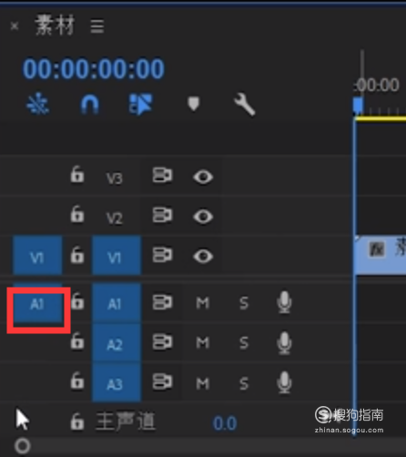406x457 pixels.
Task: Click the timeline zoom scroll handle
Action: click(23, 446)
